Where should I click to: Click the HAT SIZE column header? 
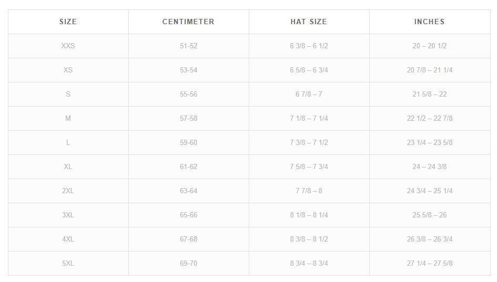coord(309,22)
